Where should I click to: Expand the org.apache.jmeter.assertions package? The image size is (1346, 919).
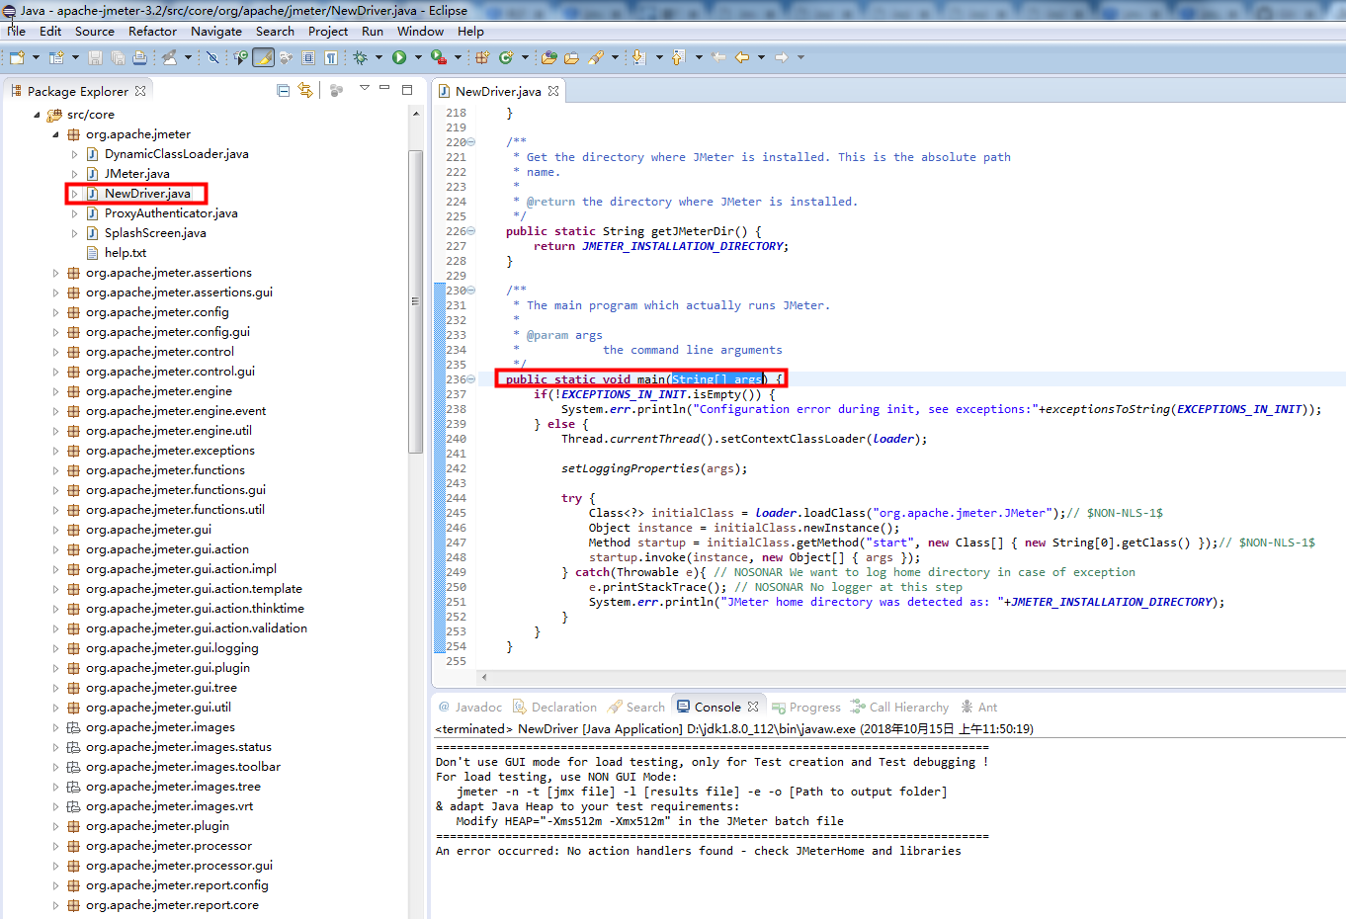pyautogui.click(x=56, y=273)
